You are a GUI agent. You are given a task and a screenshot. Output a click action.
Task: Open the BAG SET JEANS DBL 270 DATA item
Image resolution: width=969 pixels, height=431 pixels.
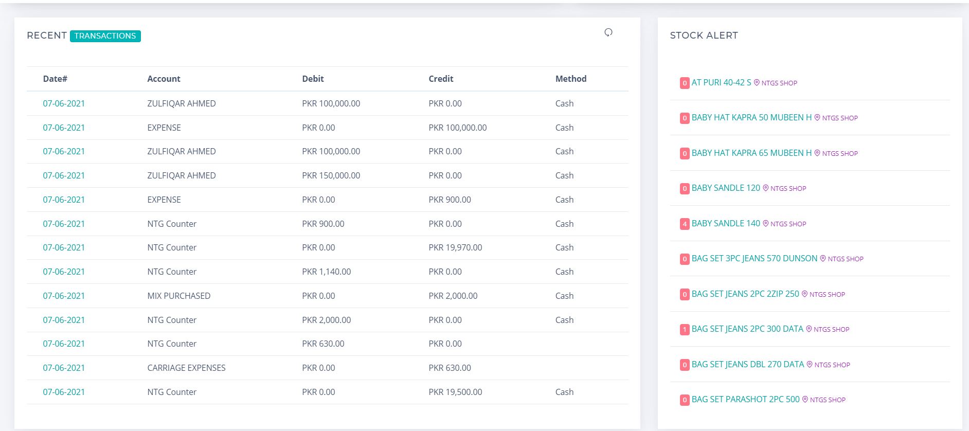[747, 364]
